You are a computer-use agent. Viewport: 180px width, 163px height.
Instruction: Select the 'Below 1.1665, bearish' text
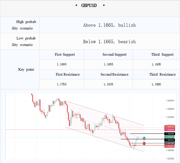109,42
